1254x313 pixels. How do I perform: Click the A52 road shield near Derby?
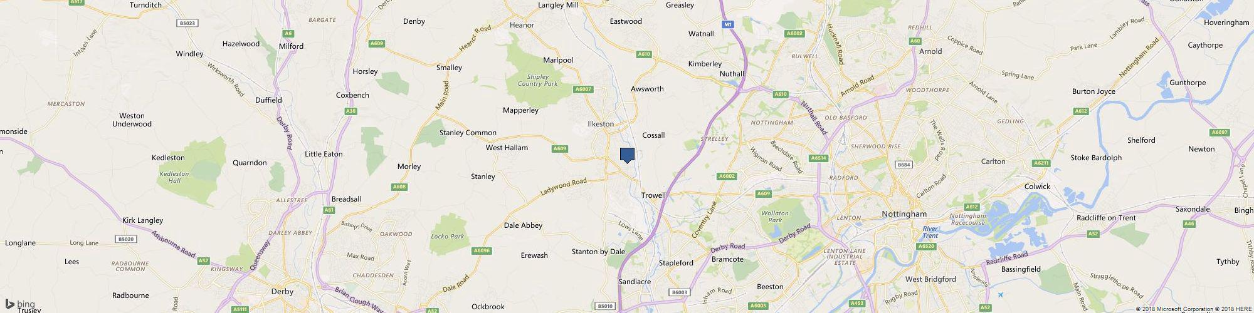[203, 260]
